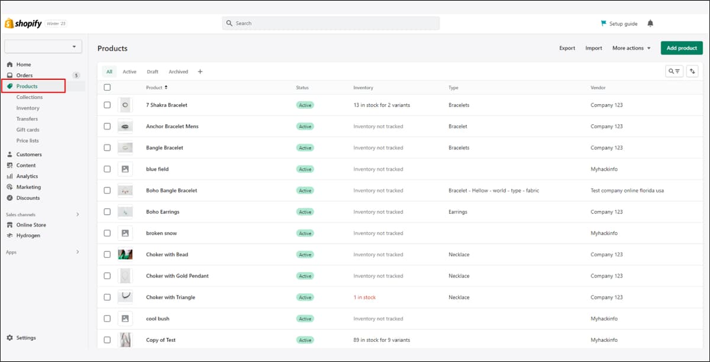Screen dimensions: 710x362
Task: Click the Content icon in sidebar
Action: coord(9,165)
